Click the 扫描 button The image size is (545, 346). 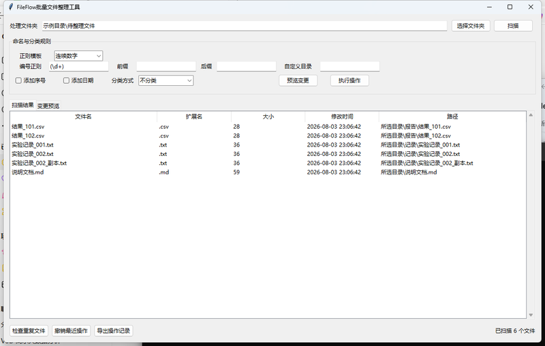tap(513, 26)
